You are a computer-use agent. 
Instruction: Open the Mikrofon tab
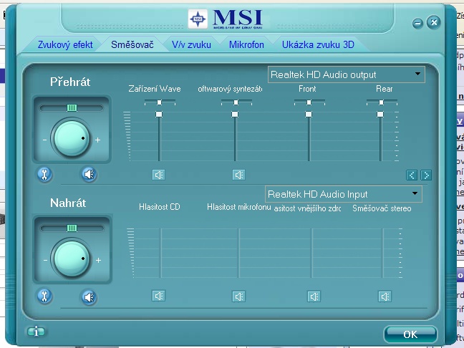click(x=246, y=44)
